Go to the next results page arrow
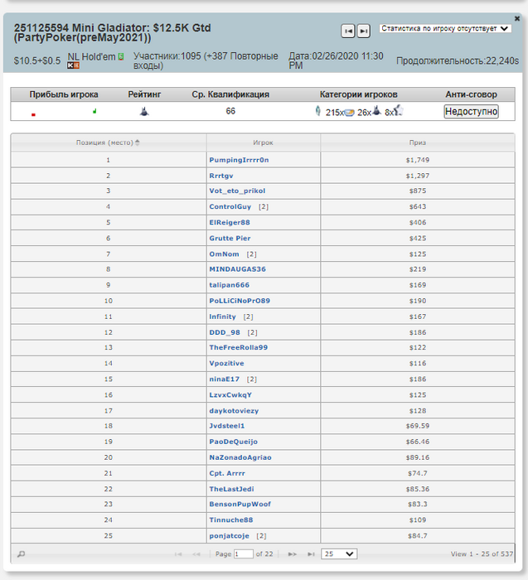 click(293, 554)
